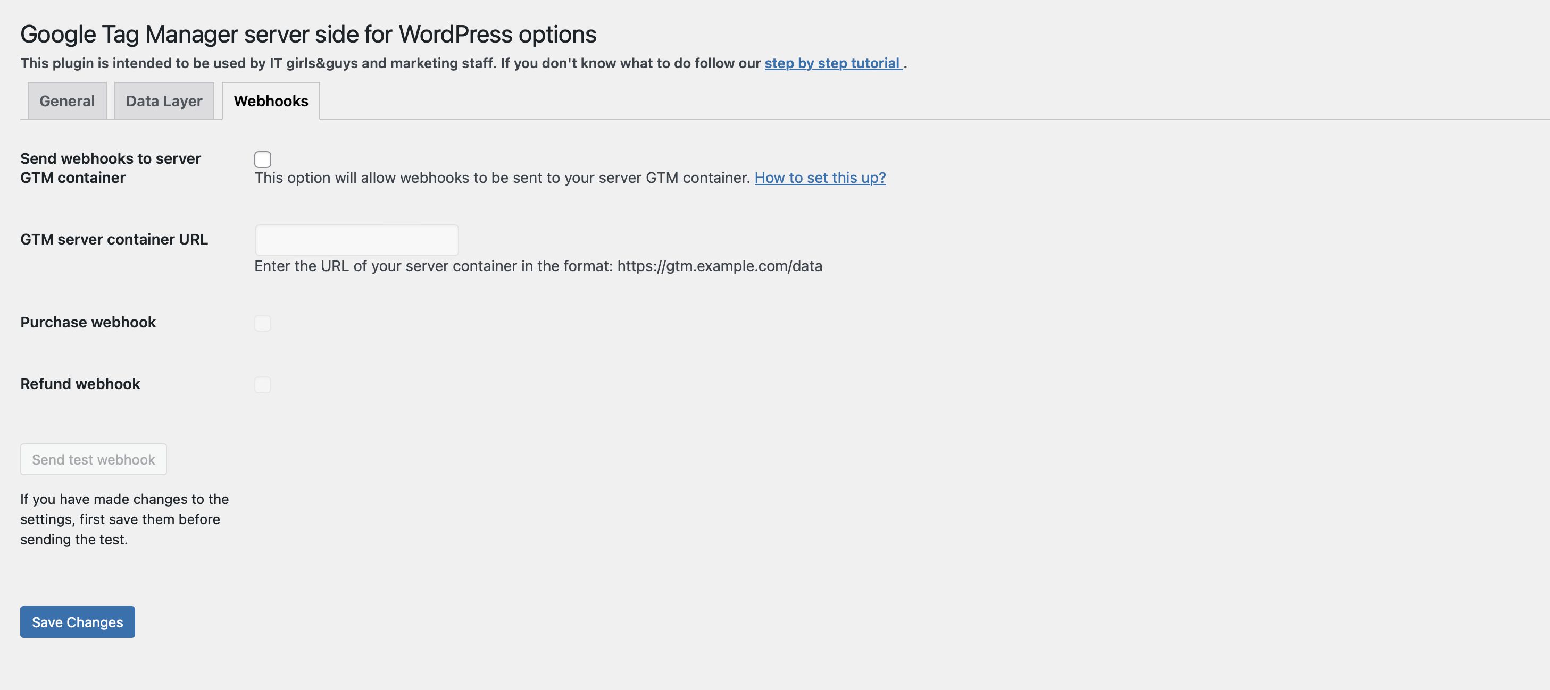Click the page heading 'Google Tag Manager server side'

point(308,35)
